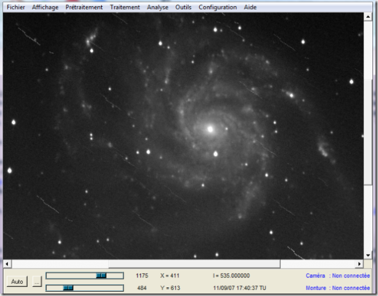378x296 pixels.
Task: Click the bright galaxy core in image
Action: click(210, 129)
